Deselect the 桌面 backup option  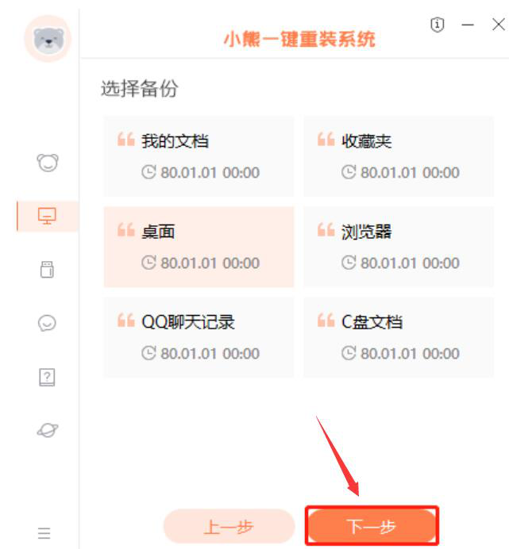coord(199,247)
